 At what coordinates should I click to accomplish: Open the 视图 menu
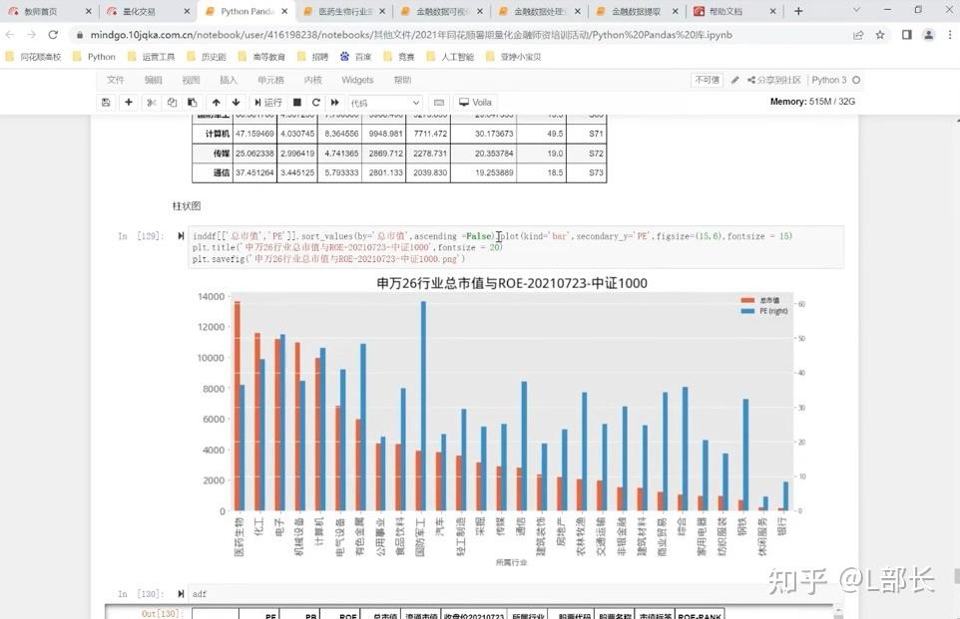point(191,80)
